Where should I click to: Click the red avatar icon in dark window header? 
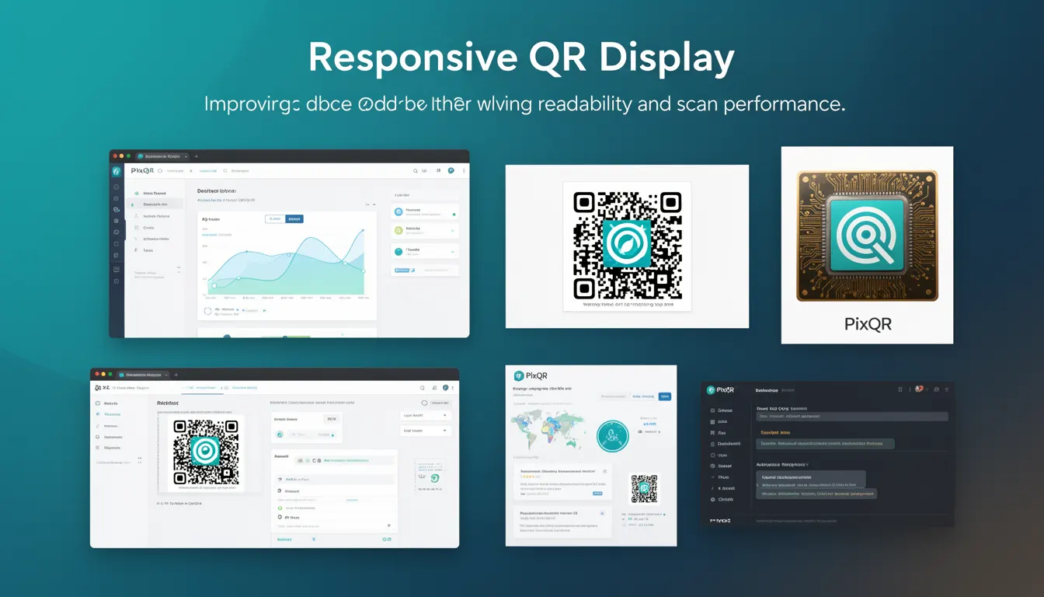(x=919, y=389)
